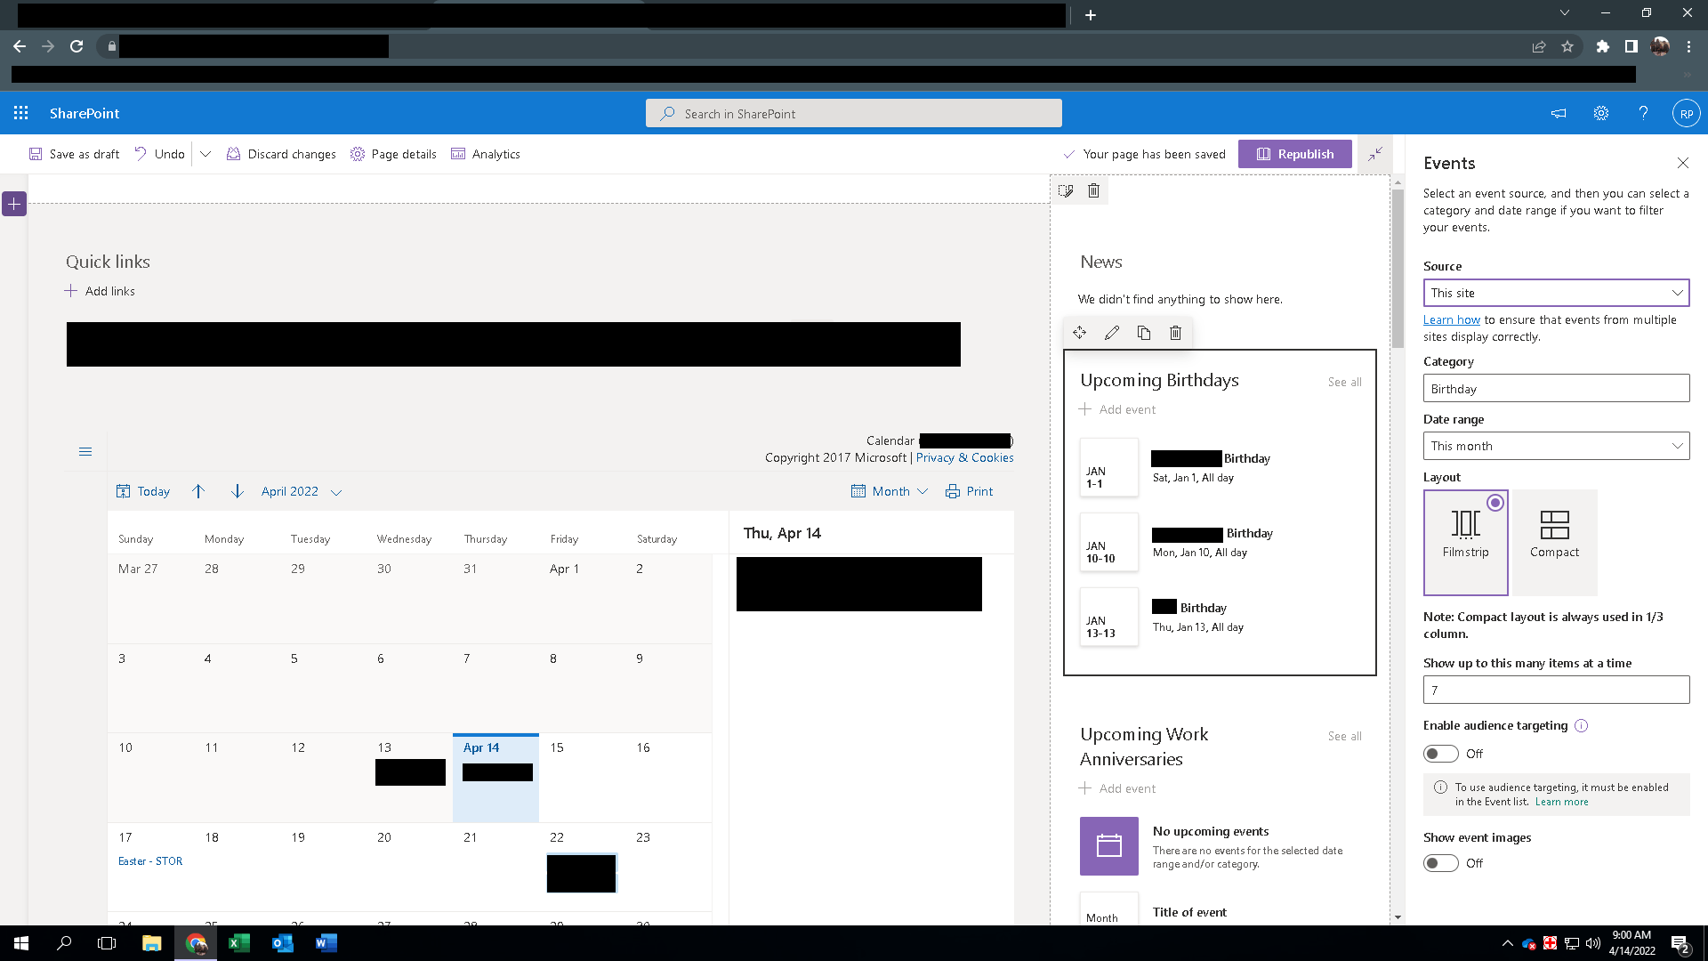Add a new section with plus icon

point(14,204)
